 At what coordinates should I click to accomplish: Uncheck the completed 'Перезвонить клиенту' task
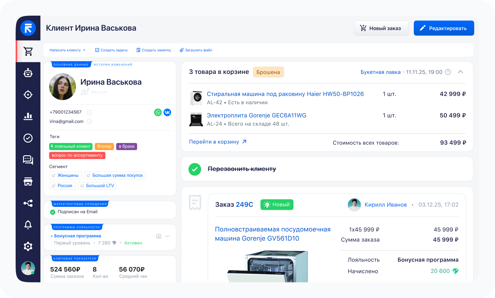(x=195, y=169)
